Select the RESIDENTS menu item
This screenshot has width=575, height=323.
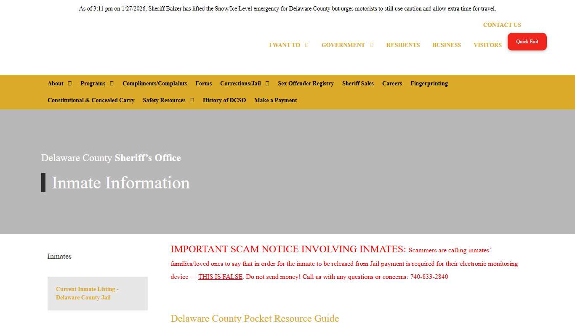tap(403, 45)
